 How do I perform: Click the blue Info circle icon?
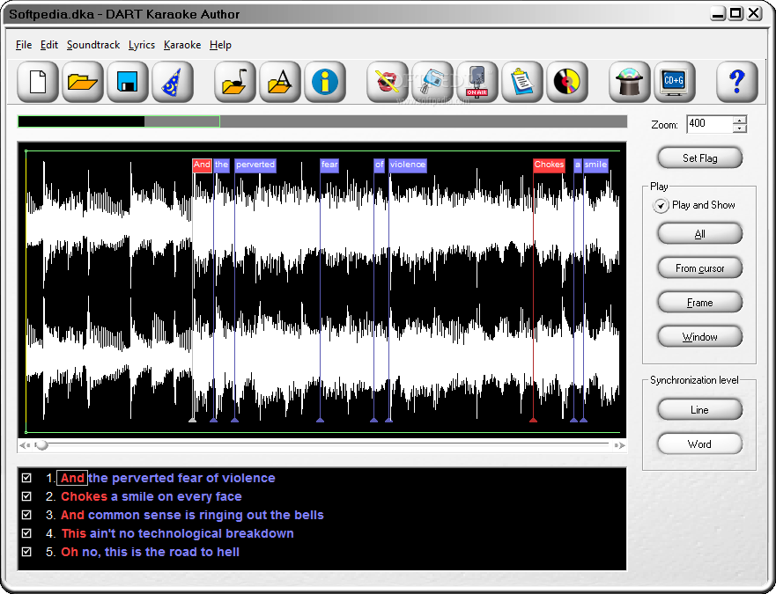tap(325, 83)
